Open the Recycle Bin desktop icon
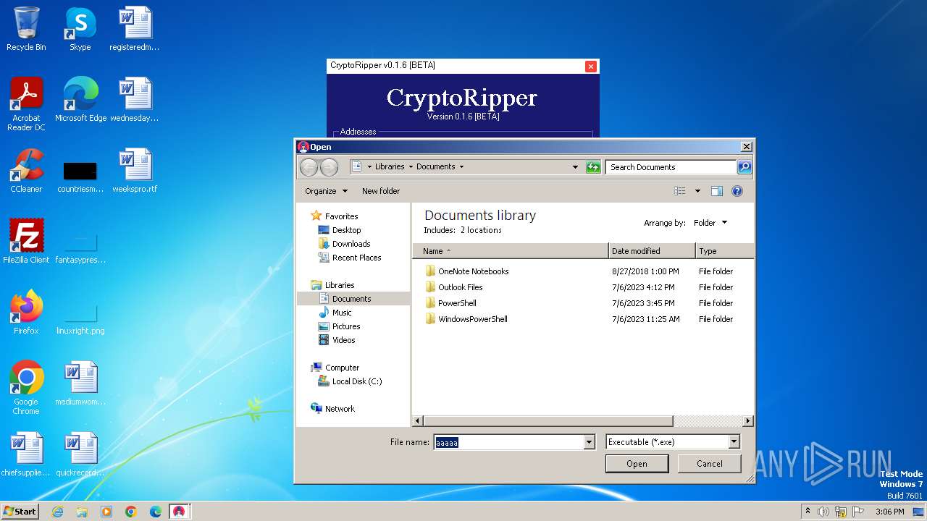The image size is (927, 521). pos(26,29)
